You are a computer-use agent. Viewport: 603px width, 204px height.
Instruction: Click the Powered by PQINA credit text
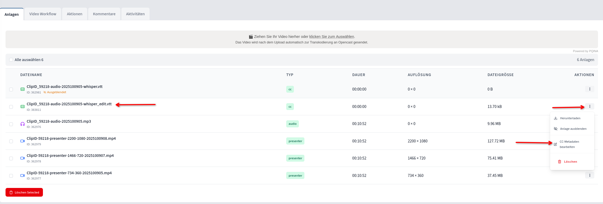pos(585,51)
